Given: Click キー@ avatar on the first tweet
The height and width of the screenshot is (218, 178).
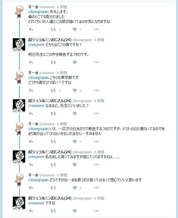Looking at the screenshot, I should [19, 11].
